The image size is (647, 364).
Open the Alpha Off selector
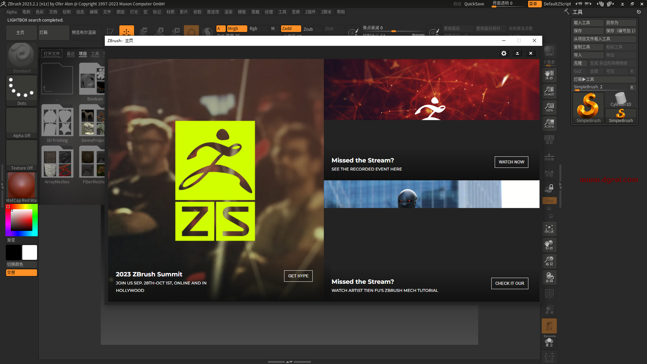point(22,123)
